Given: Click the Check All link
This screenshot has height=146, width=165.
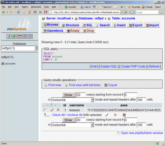Looking at the screenshot, I should click(58, 115).
